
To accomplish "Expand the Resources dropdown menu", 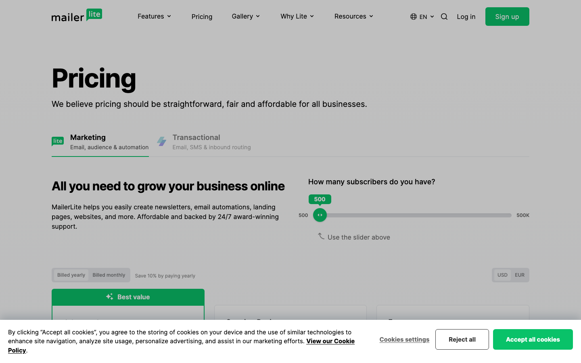I will click(x=353, y=17).
